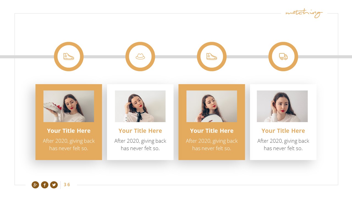Click description text under ribbon blouse photo
Viewport: 352px width, 198px height.
pos(140,145)
